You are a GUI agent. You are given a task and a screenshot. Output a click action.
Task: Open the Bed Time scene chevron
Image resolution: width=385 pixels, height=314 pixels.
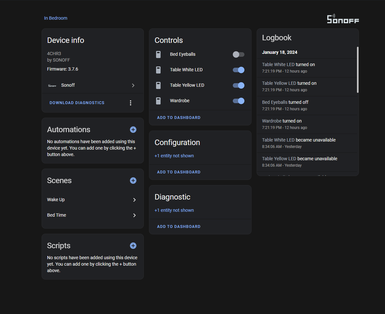pos(134,215)
